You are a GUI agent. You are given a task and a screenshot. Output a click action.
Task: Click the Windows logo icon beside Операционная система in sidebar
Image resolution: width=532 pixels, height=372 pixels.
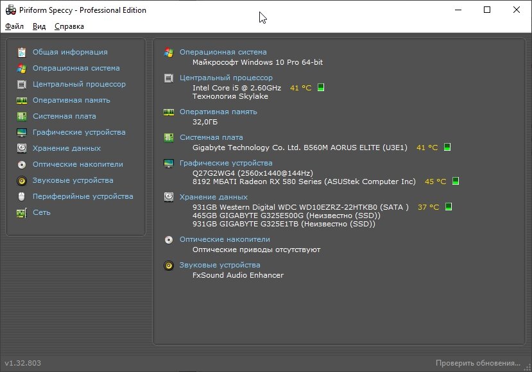pyautogui.click(x=22, y=68)
